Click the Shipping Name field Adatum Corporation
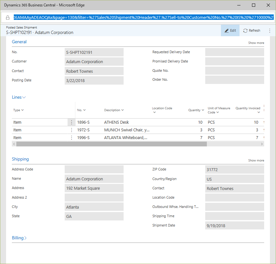The width and height of the screenshot is (276, 264). (x=94, y=179)
